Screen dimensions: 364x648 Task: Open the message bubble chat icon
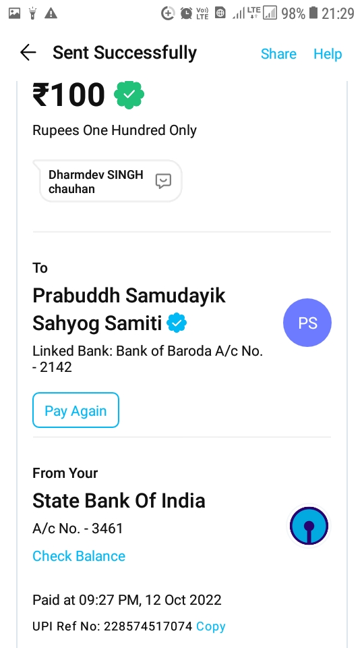pyautogui.click(x=163, y=181)
